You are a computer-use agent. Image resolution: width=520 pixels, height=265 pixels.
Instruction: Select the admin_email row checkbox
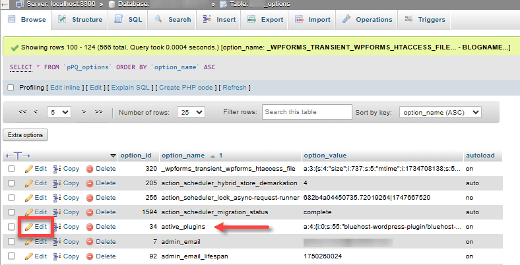pos(11,241)
